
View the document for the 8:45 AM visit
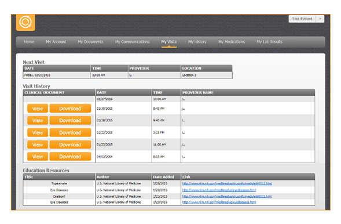[38, 109]
